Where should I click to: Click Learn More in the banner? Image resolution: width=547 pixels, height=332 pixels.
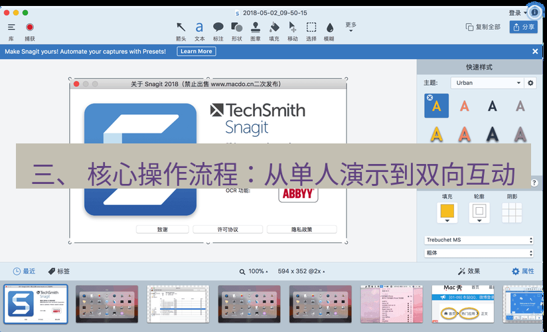(196, 51)
